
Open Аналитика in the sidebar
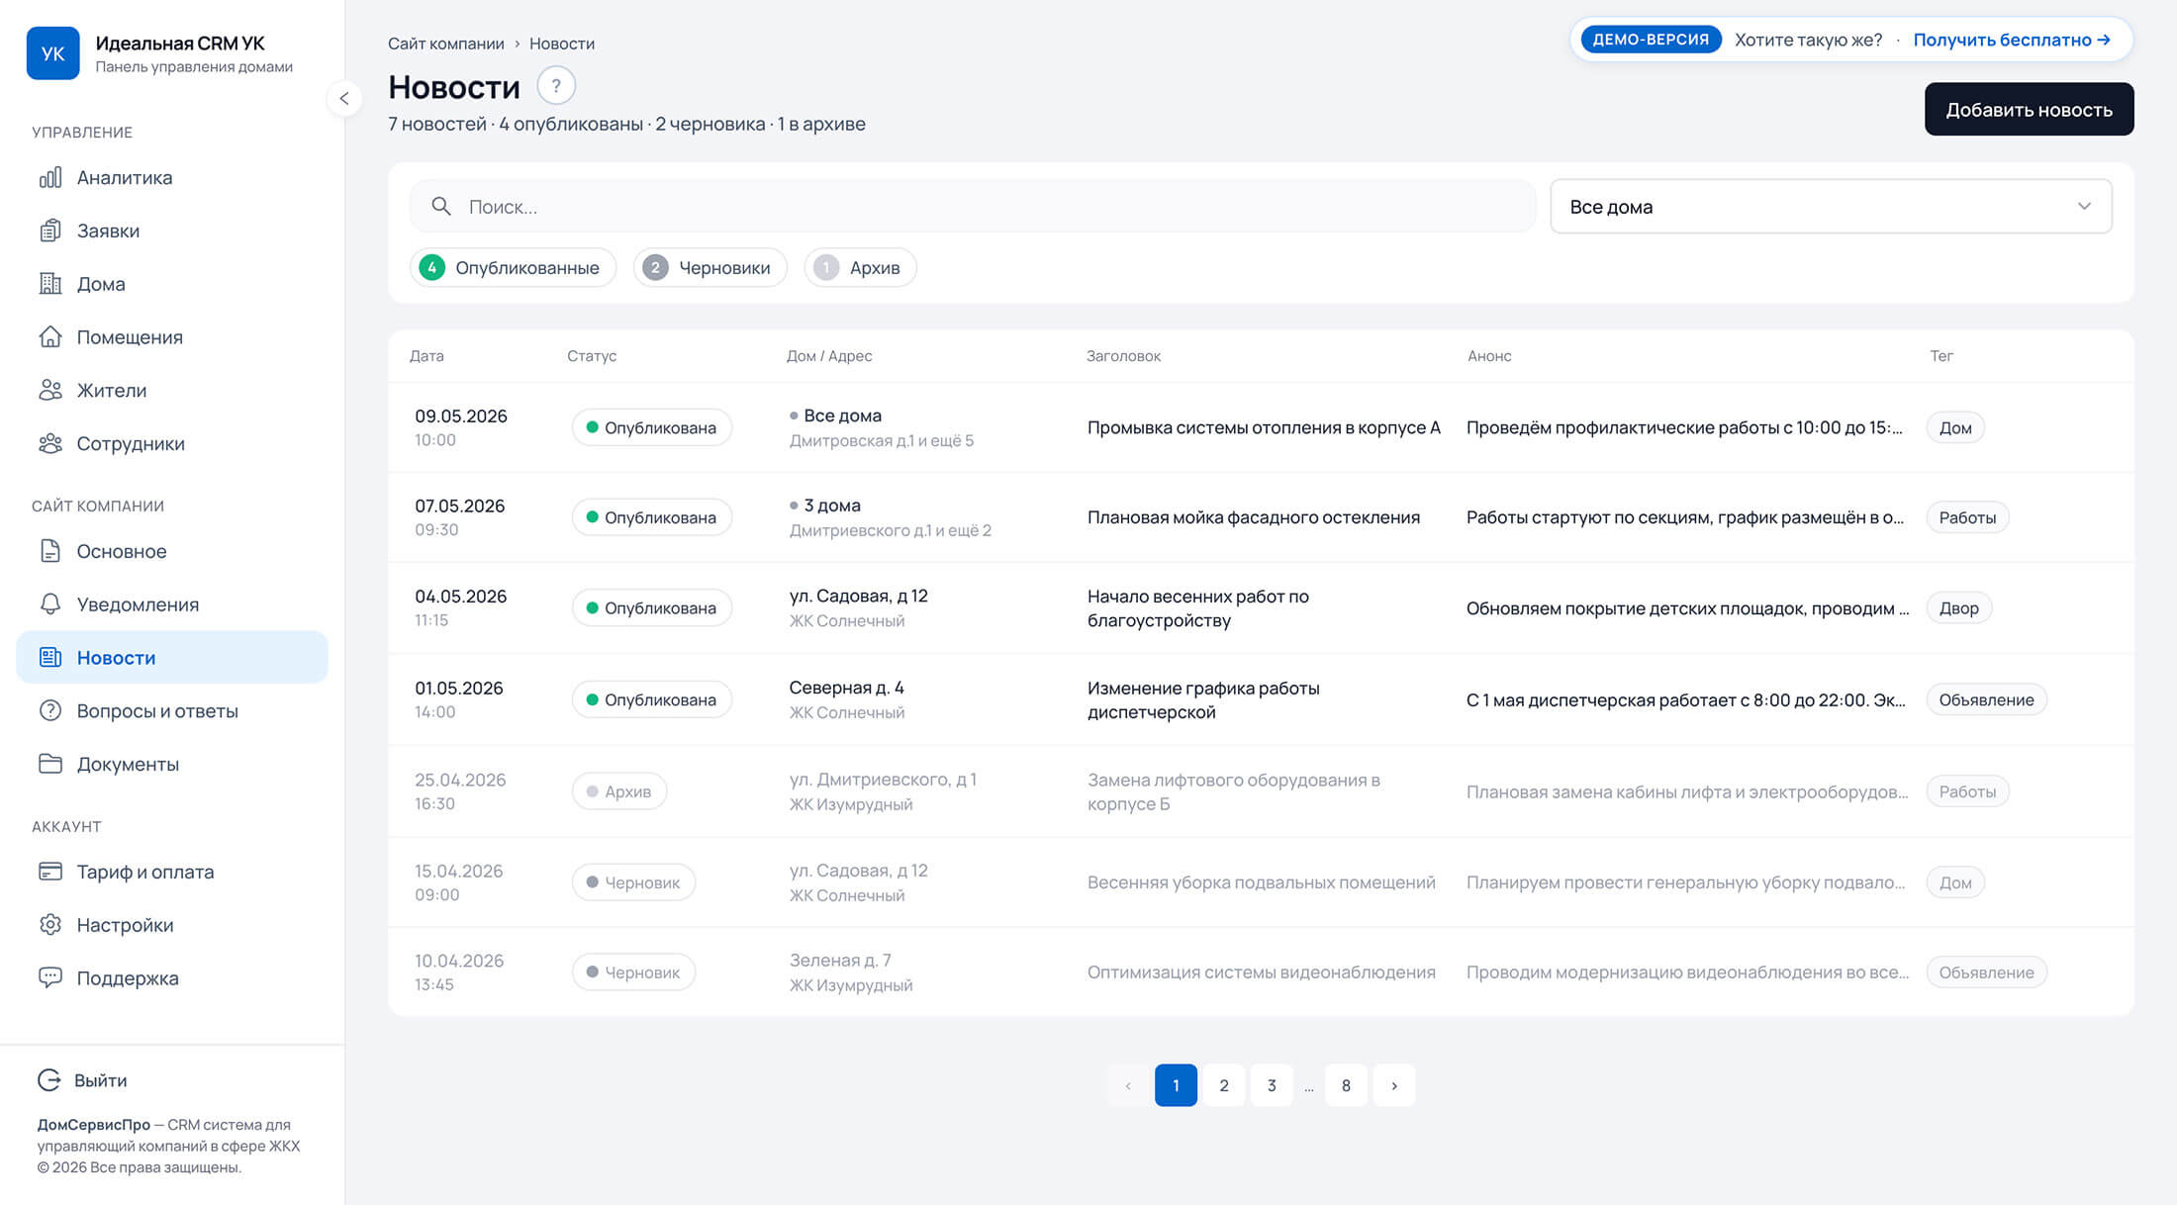[x=172, y=178]
